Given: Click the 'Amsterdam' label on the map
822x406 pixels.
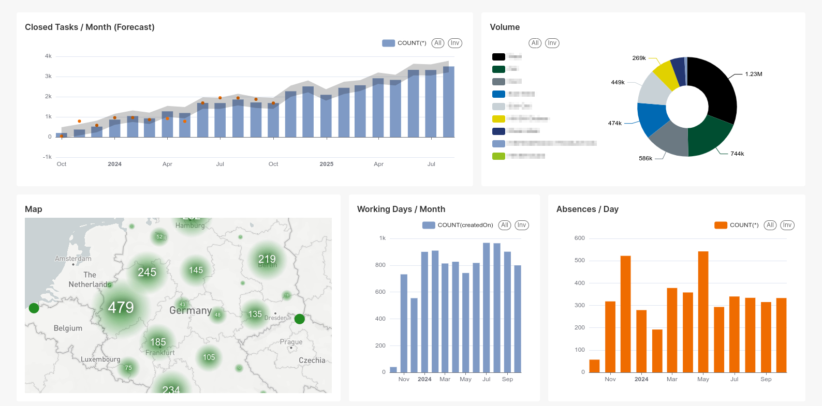Looking at the screenshot, I should click(x=73, y=259).
